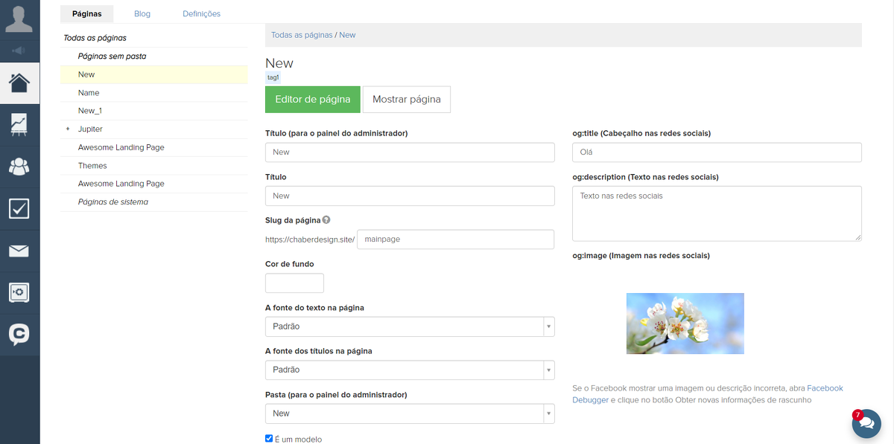
Task: Open 'A fonte do texto na página' dropdown
Action: (410, 326)
